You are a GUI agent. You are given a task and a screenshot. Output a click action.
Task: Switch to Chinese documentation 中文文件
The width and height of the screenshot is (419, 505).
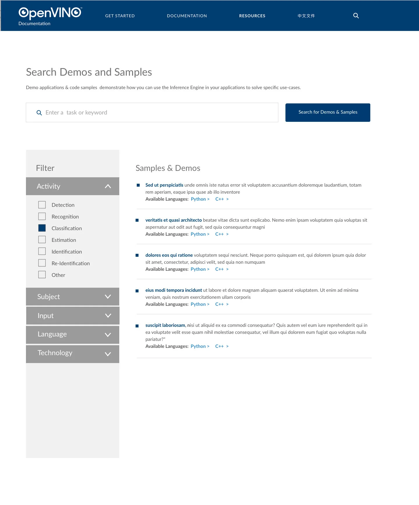tap(306, 16)
